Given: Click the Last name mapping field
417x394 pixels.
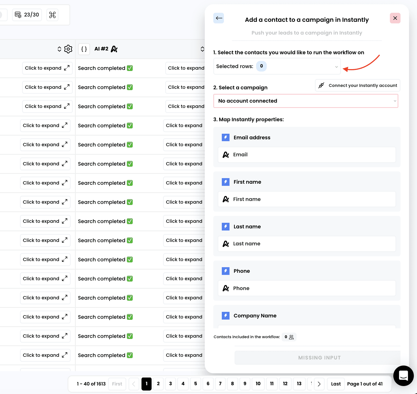Looking at the screenshot, I should coord(307,244).
